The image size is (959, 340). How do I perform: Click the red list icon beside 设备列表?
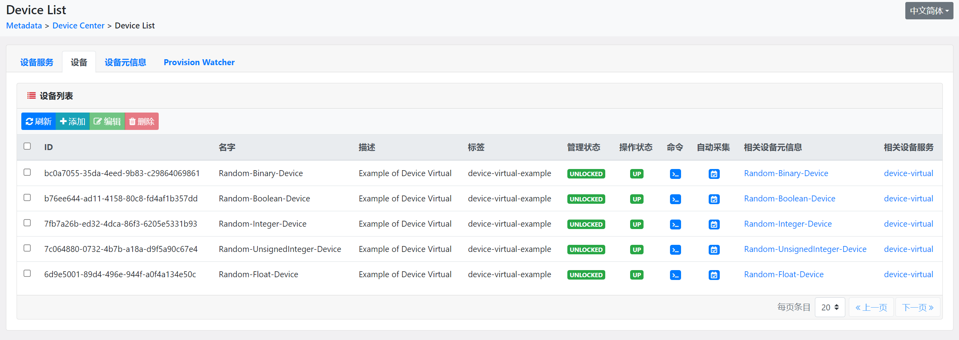pyautogui.click(x=31, y=96)
